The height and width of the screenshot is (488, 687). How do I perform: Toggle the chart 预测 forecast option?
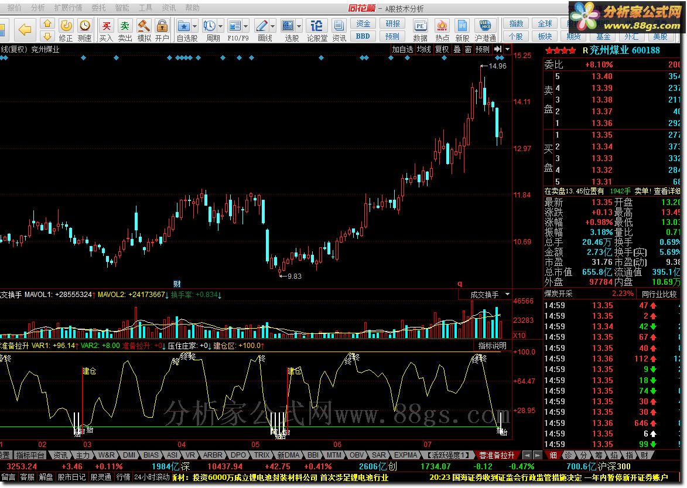click(x=483, y=49)
